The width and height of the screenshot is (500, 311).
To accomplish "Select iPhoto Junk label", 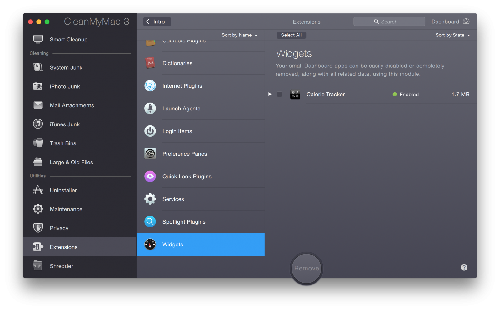I will (65, 86).
